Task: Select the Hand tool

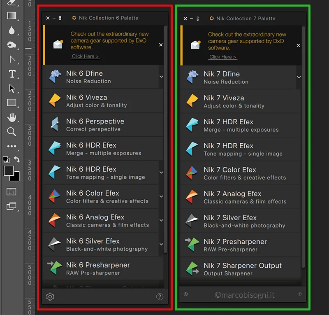Action: pyautogui.click(x=12, y=117)
